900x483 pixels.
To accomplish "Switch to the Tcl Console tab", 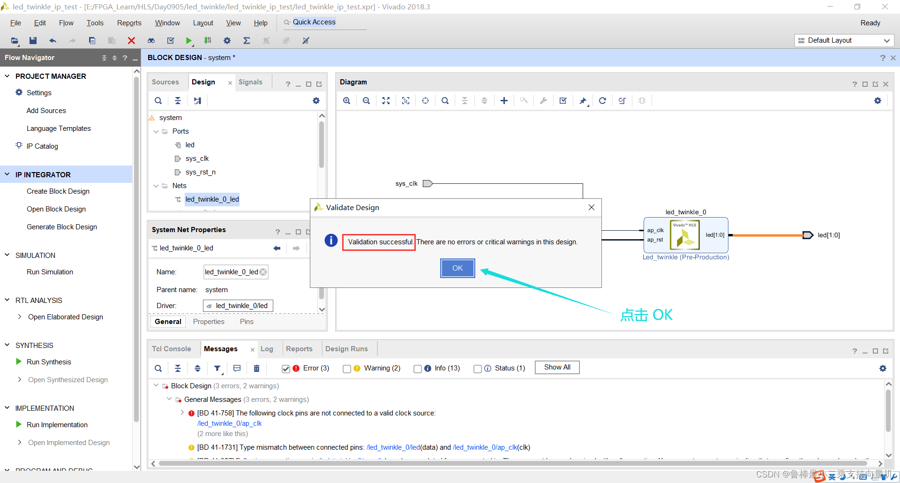I will point(172,349).
